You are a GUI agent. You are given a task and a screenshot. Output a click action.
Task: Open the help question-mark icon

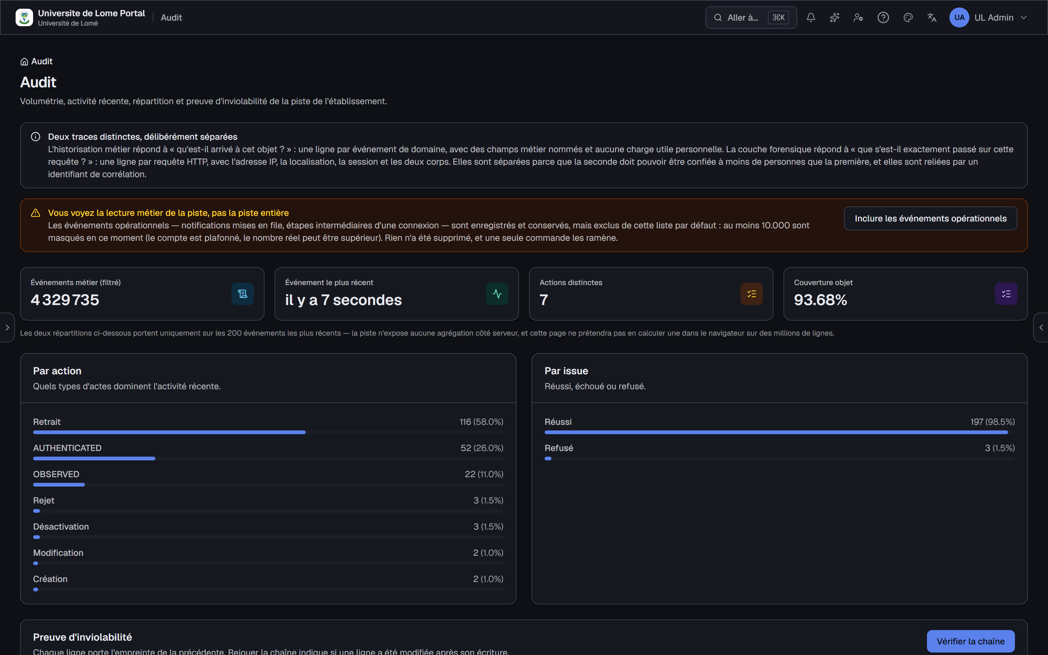883,17
